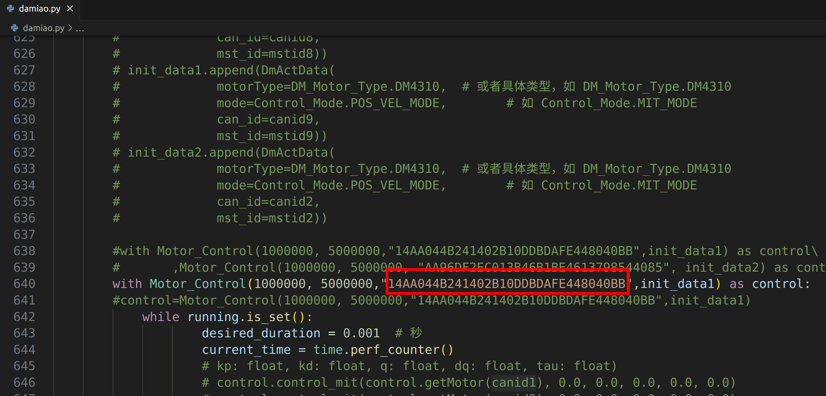Click the "mst_id=mstid2))" comment text

pyautogui.click(x=272, y=218)
